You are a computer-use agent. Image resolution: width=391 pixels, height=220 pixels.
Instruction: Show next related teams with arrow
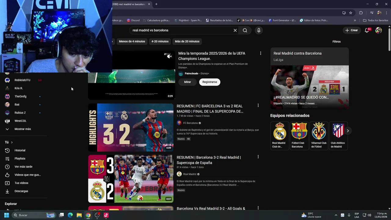point(348,131)
